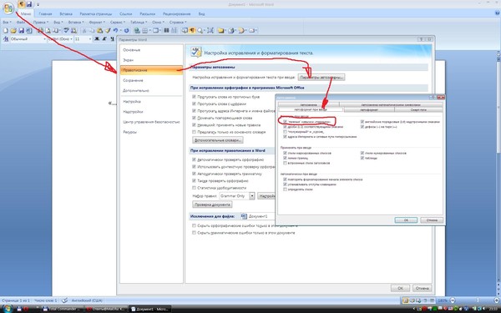
Task: Click the Spelling check icon in toolbar
Action: [x=66, y=31]
